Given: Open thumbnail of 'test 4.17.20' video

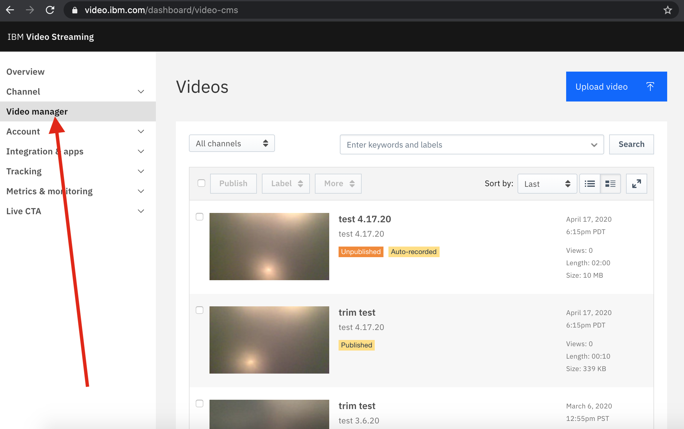Looking at the screenshot, I should tap(269, 247).
